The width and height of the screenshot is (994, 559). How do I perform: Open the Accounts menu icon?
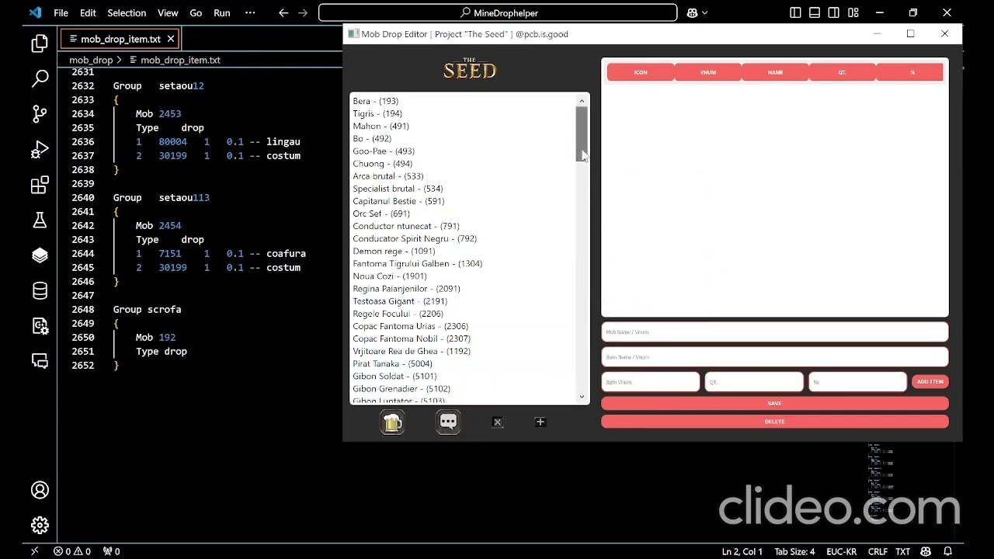pos(40,490)
